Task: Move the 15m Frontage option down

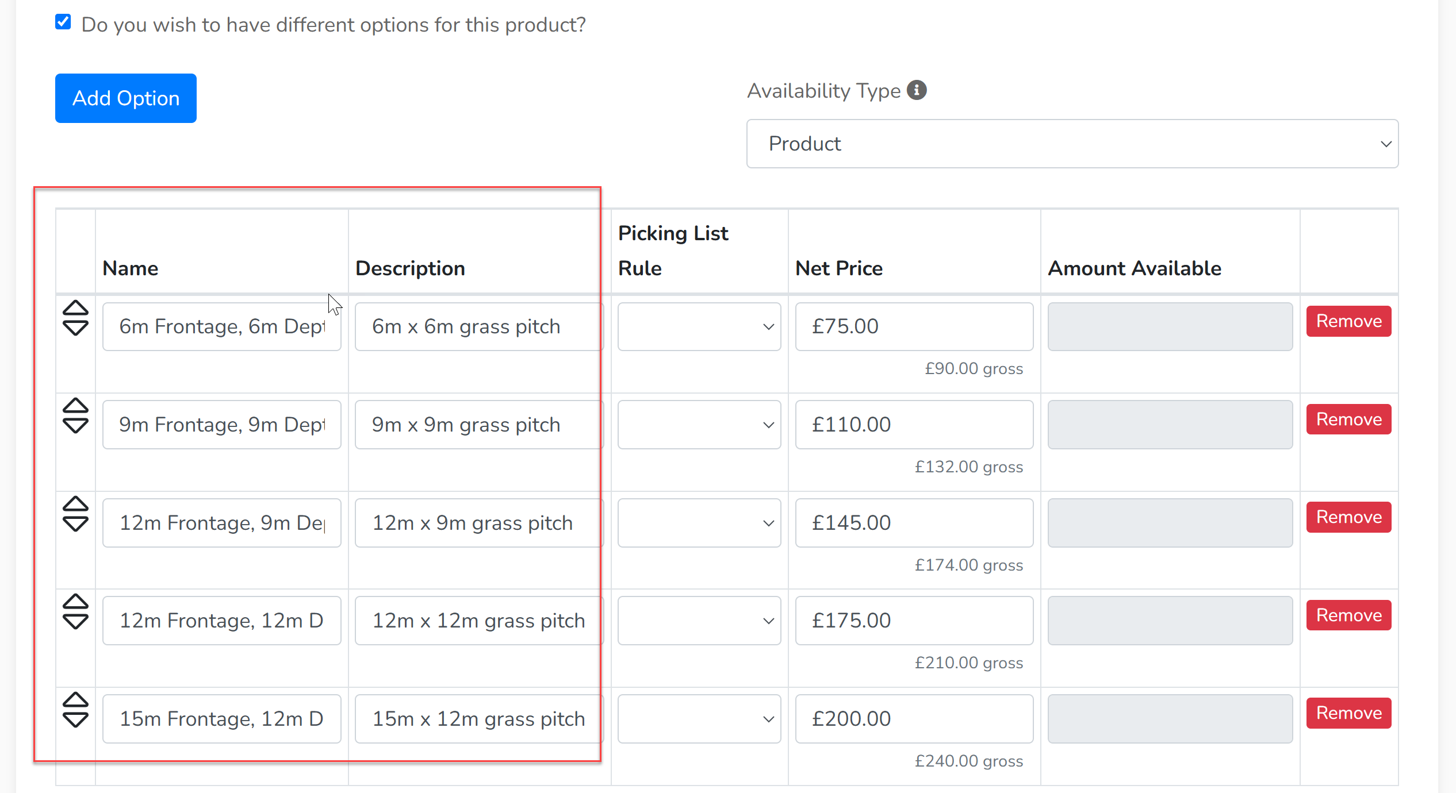Action: [75, 720]
